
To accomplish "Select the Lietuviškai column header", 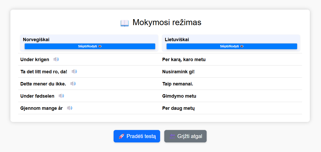I will point(177,39).
